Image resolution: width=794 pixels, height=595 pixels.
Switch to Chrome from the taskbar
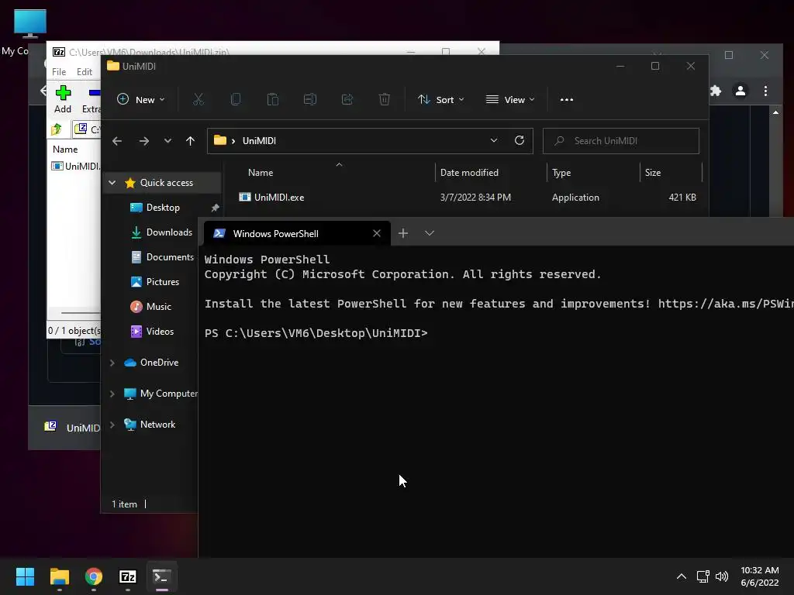(94, 576)
